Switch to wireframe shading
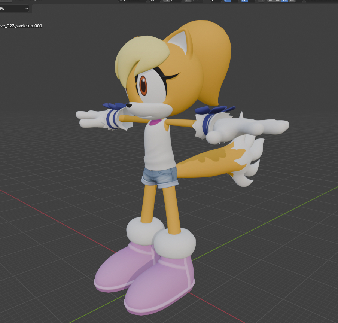This screenshot has width=338, height=323. (271, 1)
